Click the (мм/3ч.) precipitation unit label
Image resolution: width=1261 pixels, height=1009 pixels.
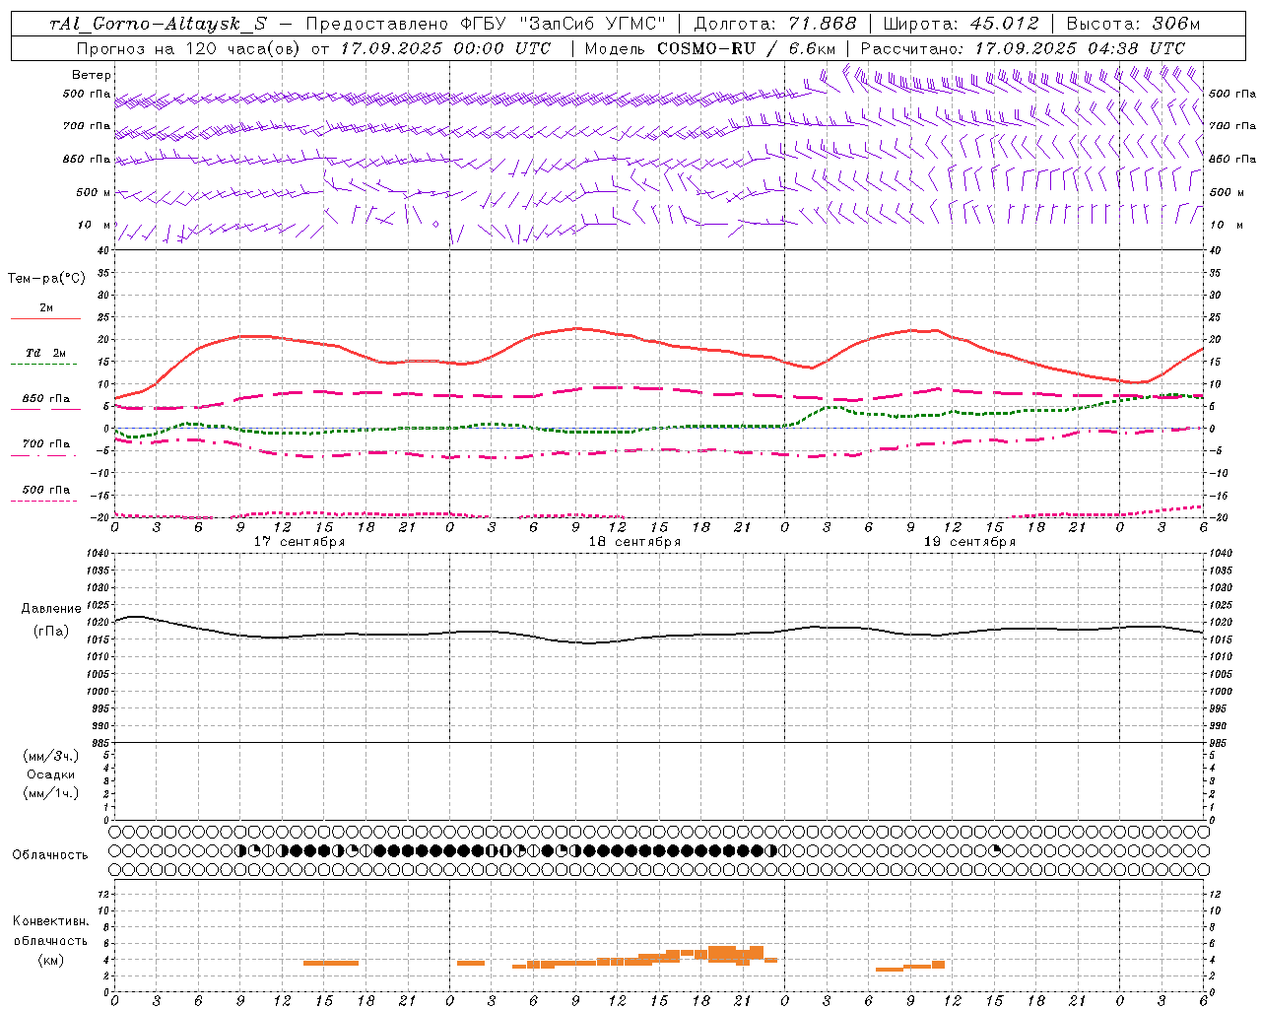(x=51, y=756)
